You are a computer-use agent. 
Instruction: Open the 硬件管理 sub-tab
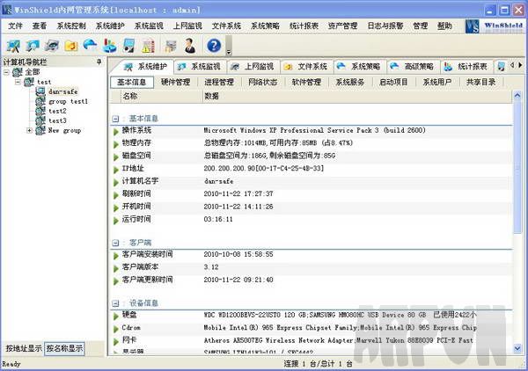(176, 82)
